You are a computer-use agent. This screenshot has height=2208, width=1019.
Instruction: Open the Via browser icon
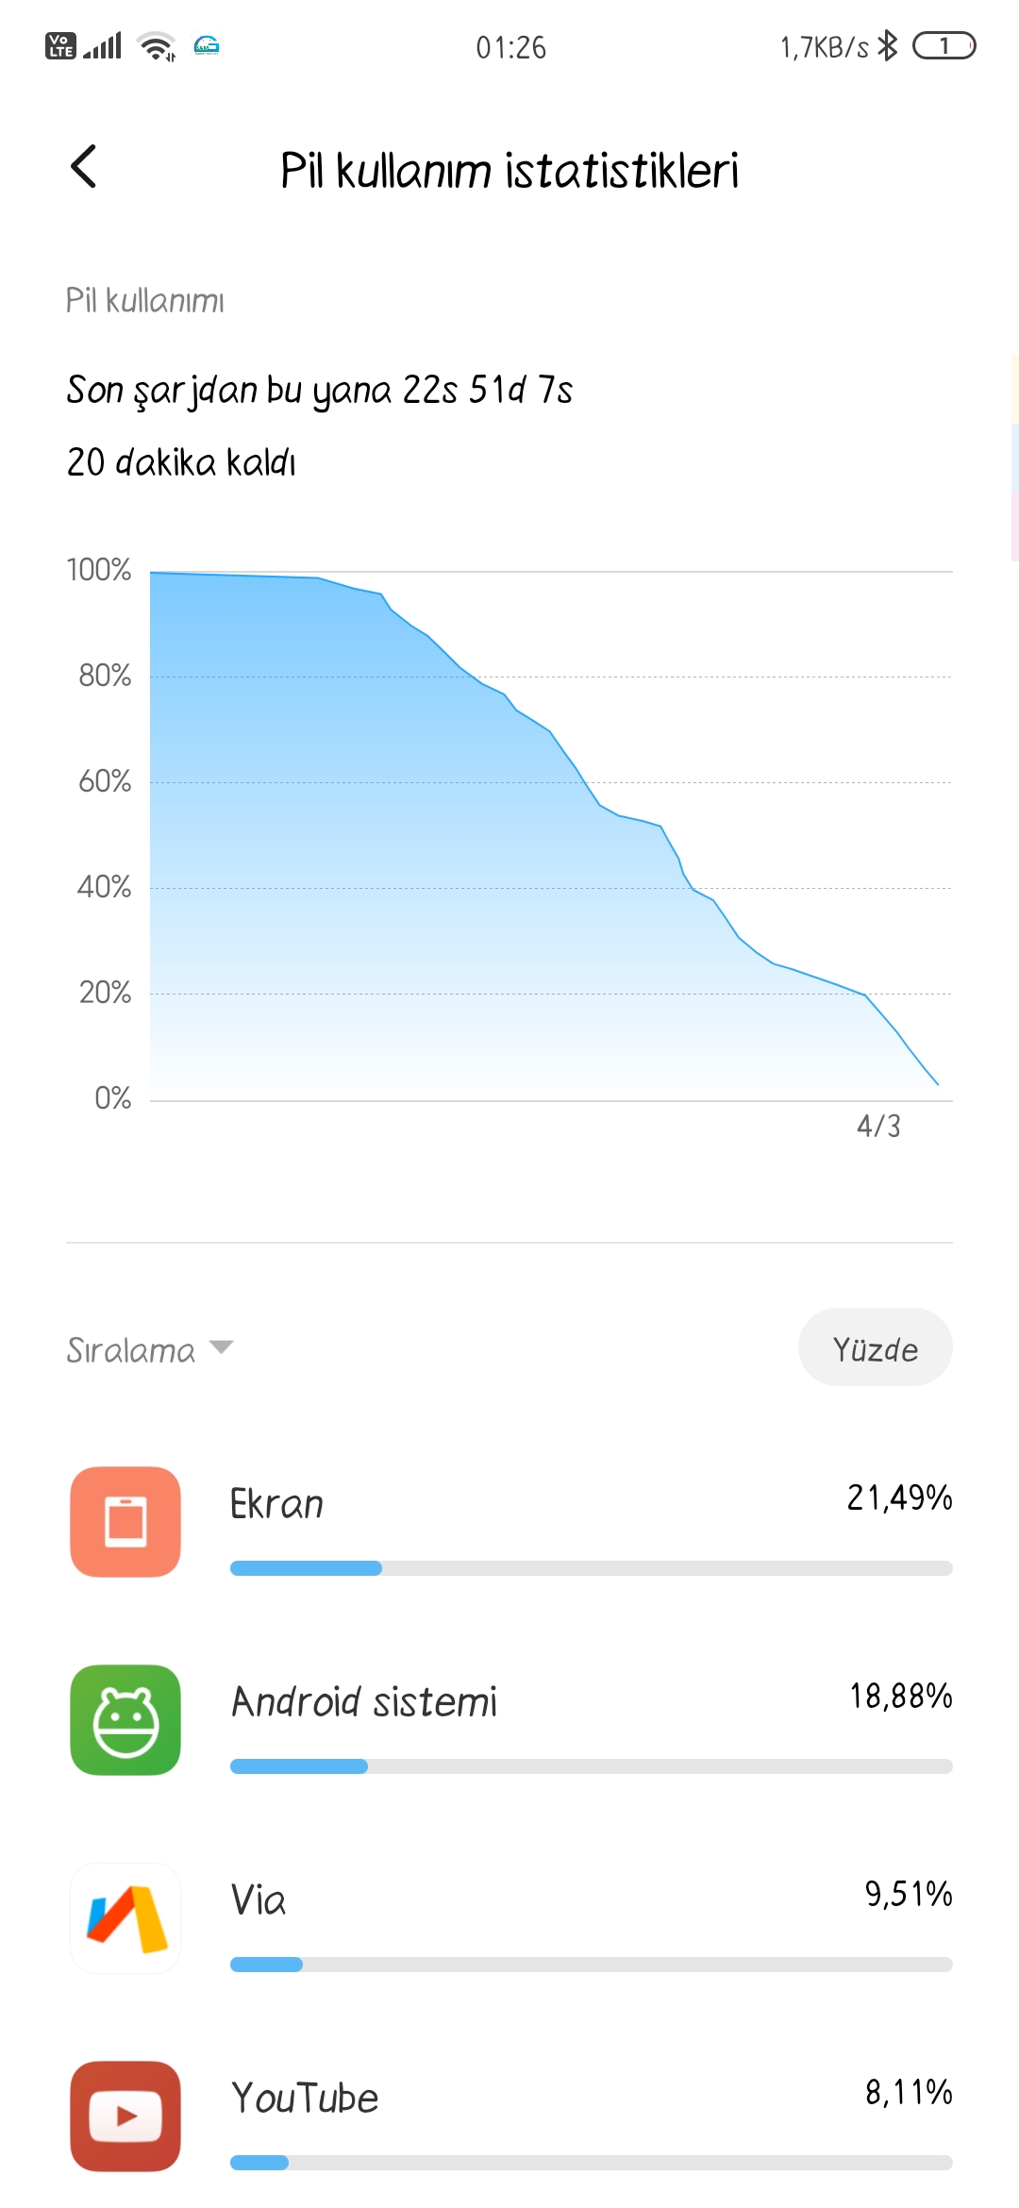[125, 1917]
